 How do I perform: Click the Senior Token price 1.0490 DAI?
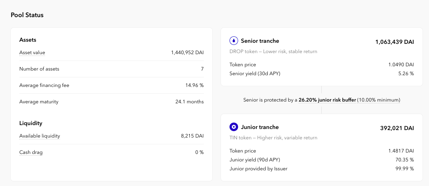pyautogui.click(x=401, y=65)
